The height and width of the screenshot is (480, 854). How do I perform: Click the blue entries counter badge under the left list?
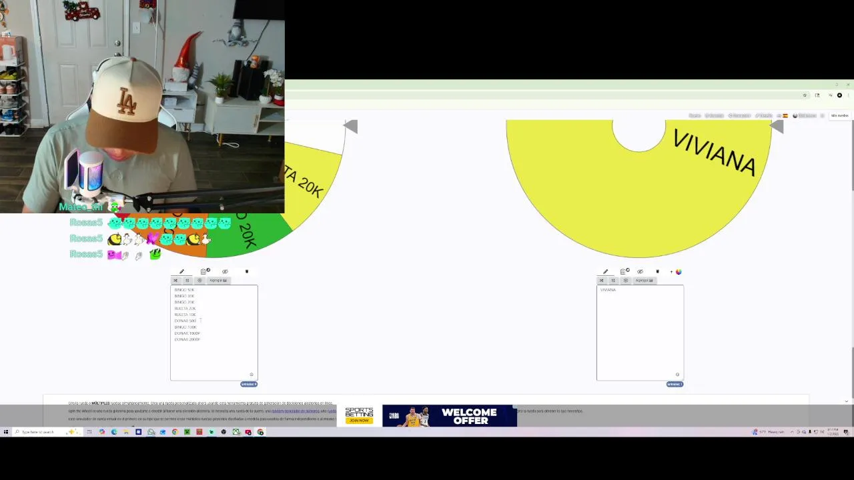tap(249, 384)
